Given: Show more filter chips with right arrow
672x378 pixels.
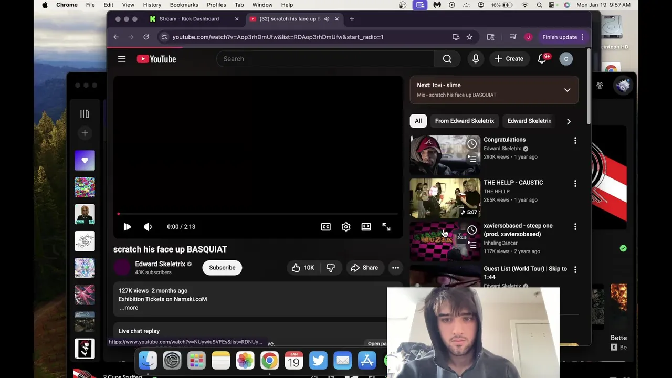Looking at the screenshot, I should [569, 121].
